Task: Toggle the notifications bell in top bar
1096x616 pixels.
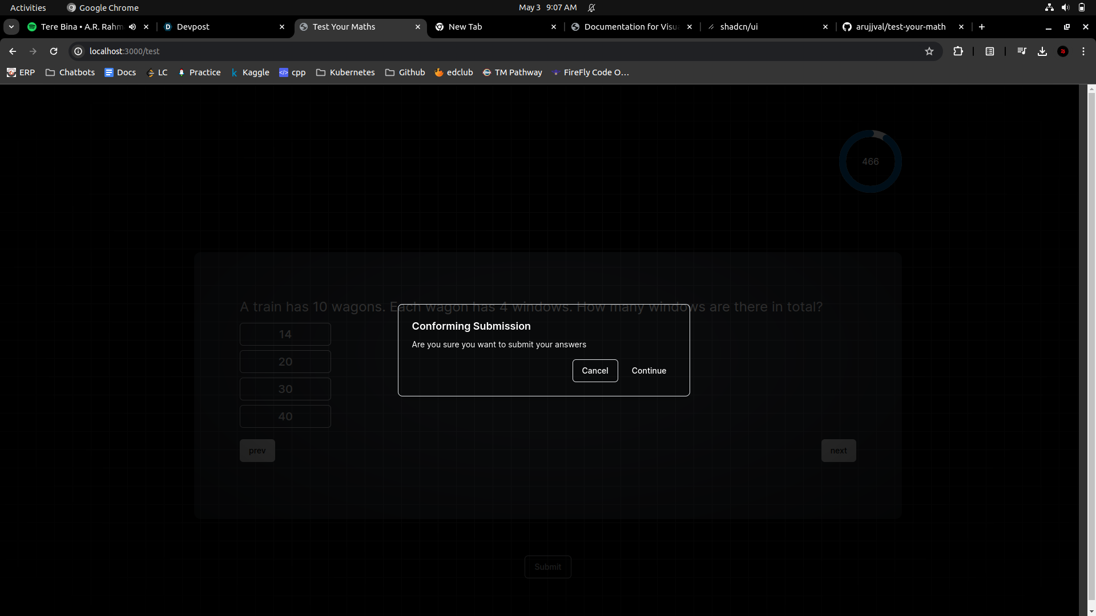Action: (591, 7)
